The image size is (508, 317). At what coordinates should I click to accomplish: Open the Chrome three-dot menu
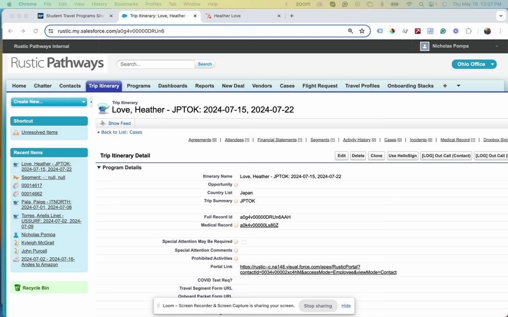pyautogui.click(x=500, y=31)
